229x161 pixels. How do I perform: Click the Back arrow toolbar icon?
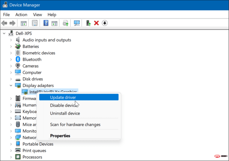4,23
